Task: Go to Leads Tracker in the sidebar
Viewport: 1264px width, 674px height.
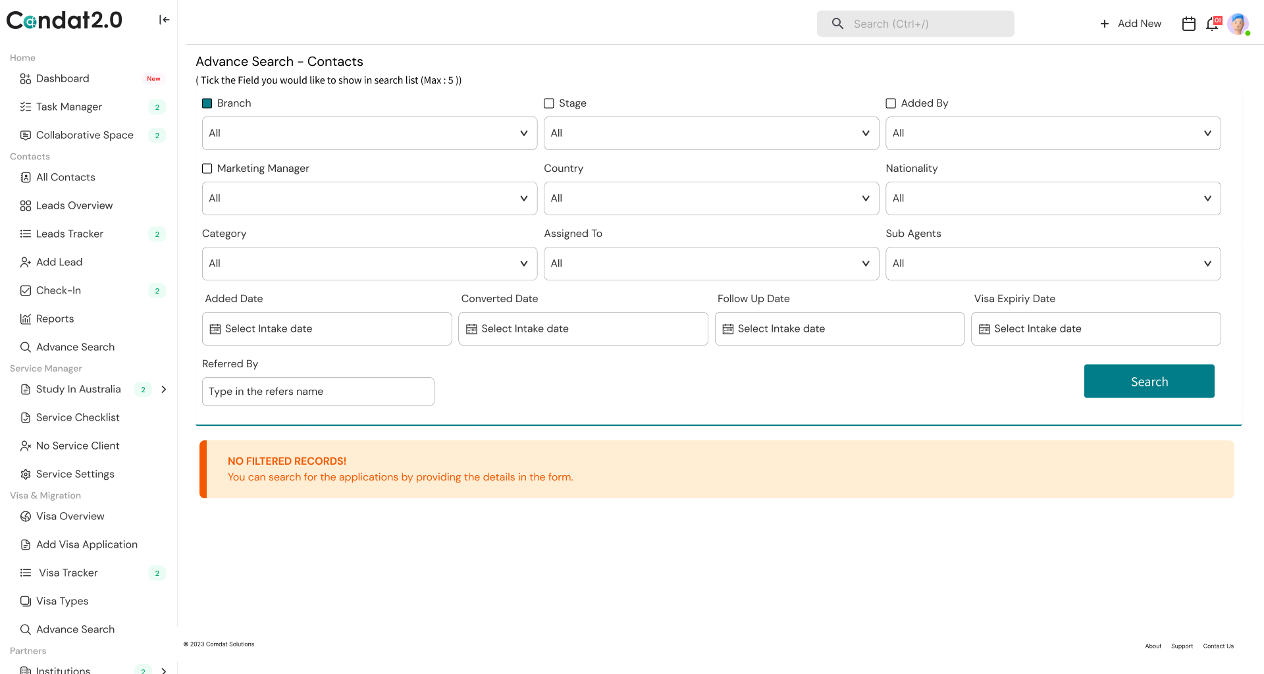Action: [70, 234]
